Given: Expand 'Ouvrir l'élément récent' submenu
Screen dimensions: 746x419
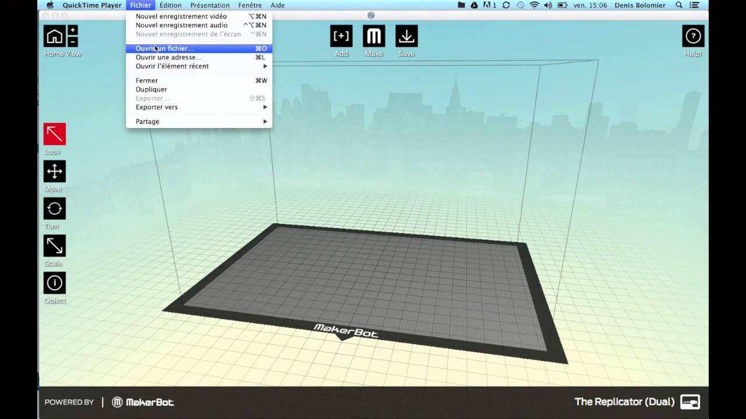Looking at the screenshot, I should tap(199, 66).
